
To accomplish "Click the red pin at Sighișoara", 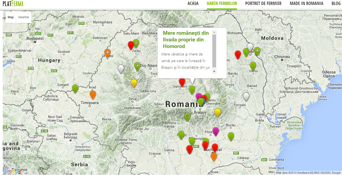I will tap(182, 82).
